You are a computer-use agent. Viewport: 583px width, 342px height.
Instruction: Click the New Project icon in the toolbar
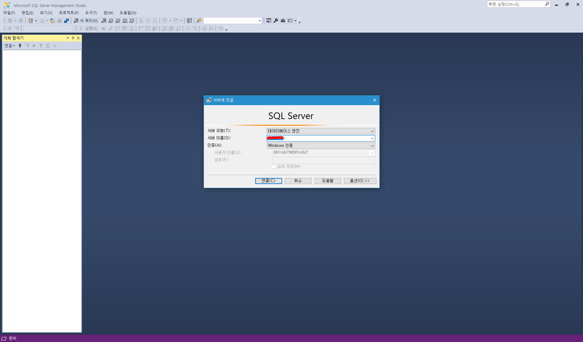pyautogui.click(x=30, y=21)
